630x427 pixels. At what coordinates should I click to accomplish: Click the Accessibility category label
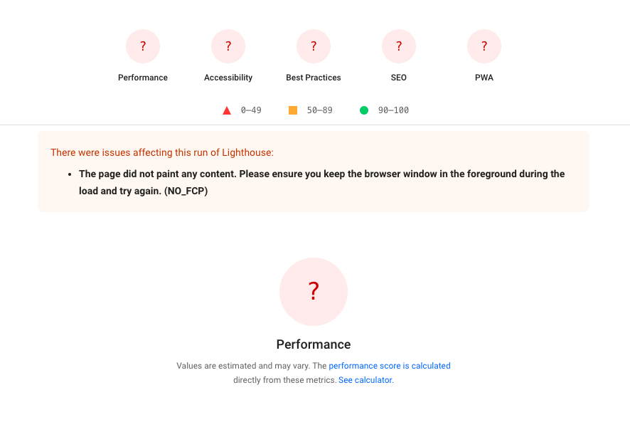point(228,78)
